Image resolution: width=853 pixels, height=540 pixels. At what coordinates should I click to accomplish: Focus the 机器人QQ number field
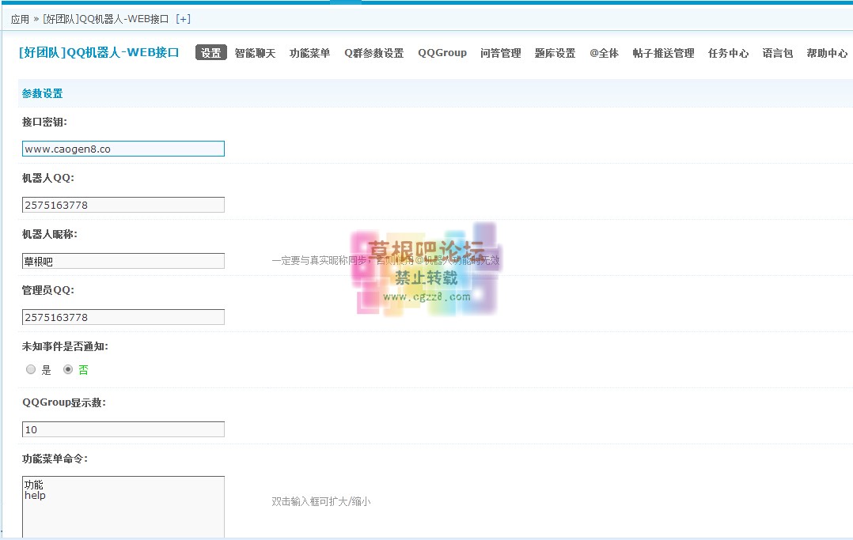coord(123,205)
